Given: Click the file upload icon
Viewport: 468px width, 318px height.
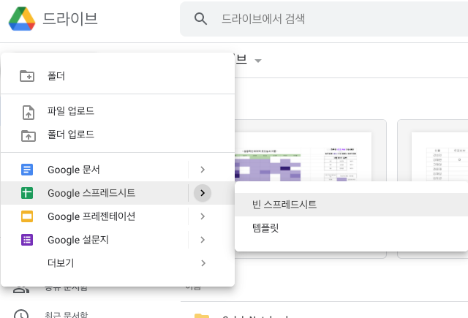Looking at the screenshot, I should pos(29,113).
